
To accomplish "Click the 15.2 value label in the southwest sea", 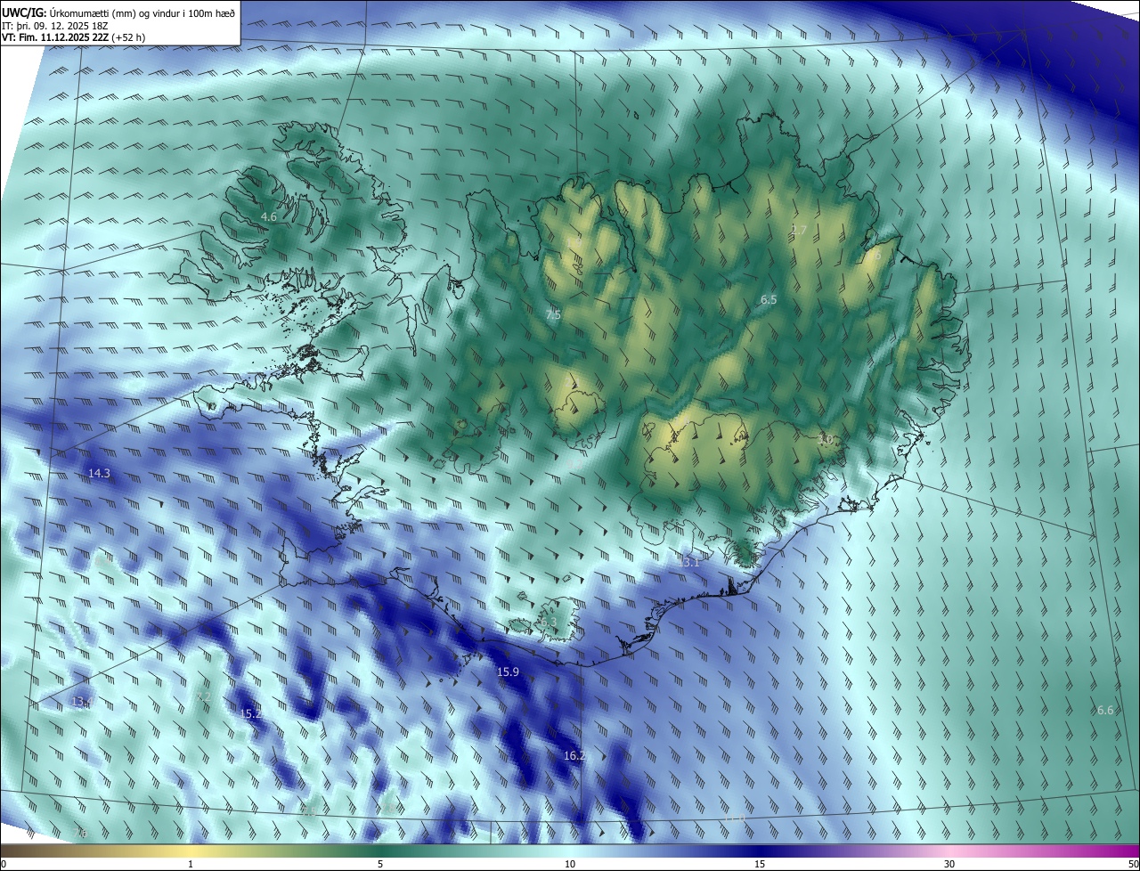I will 251,713.
